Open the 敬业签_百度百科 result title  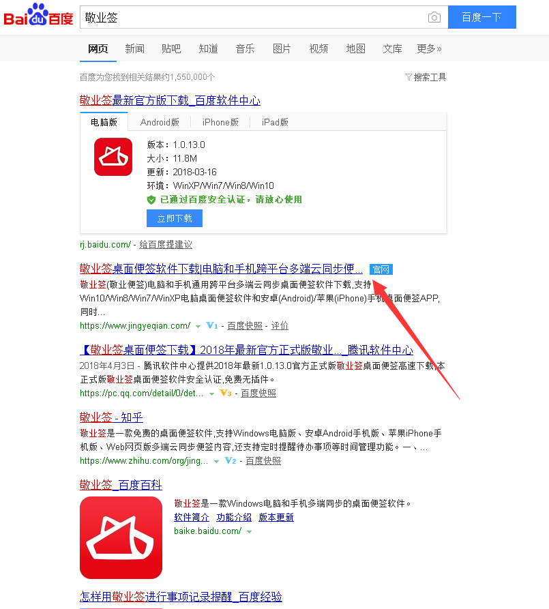click(121, 485)
